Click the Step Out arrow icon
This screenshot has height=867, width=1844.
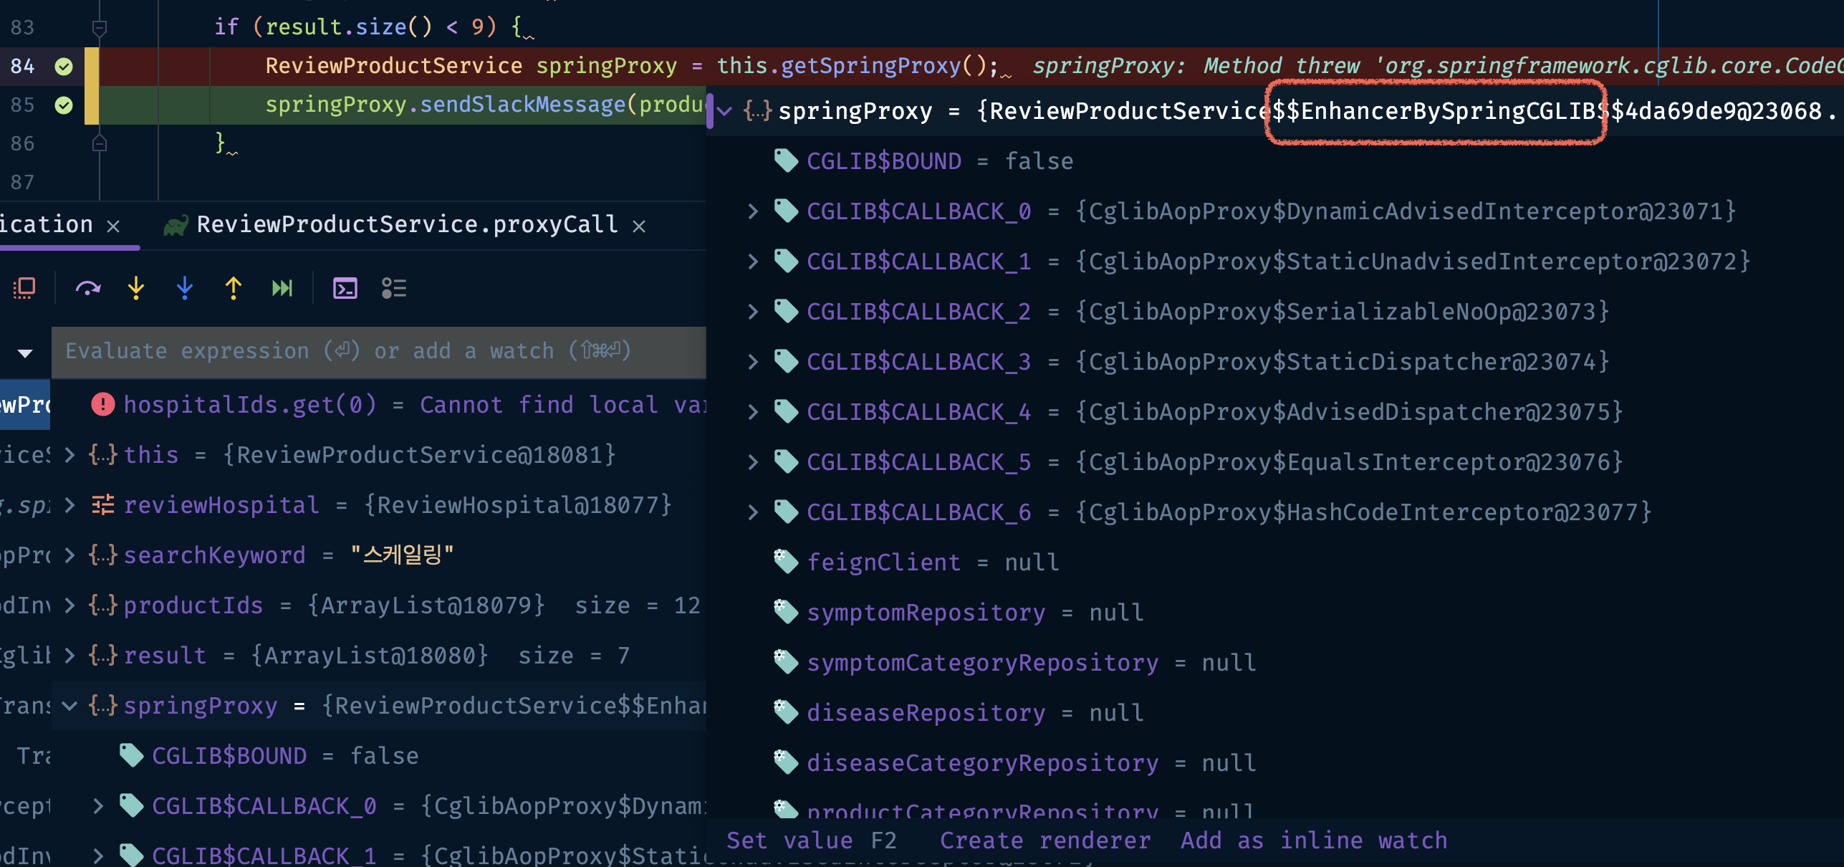tap(233, 289)
